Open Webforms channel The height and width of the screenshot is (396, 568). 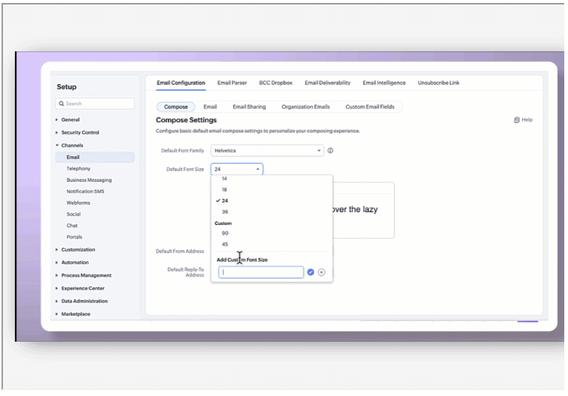pyautogui.click(x=78, y=203)
